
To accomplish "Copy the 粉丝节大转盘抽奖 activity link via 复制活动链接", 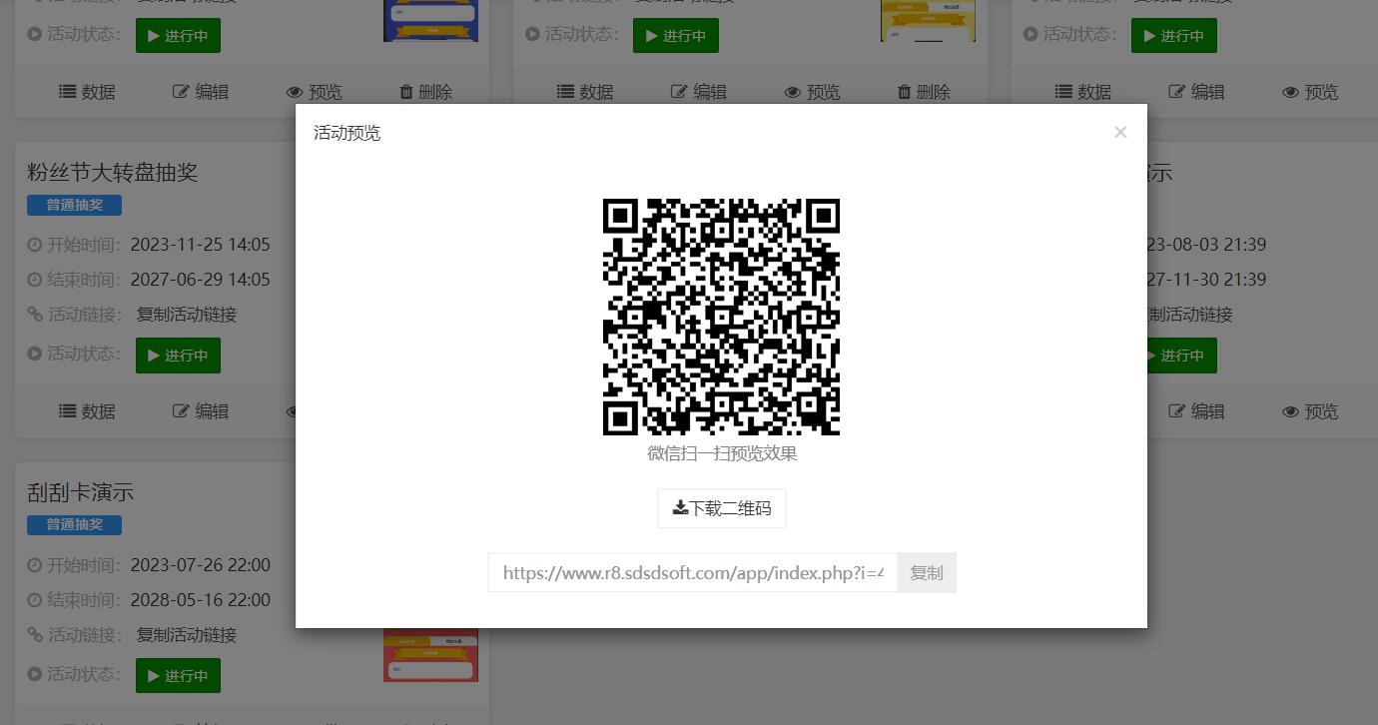I will coord(187,315).
